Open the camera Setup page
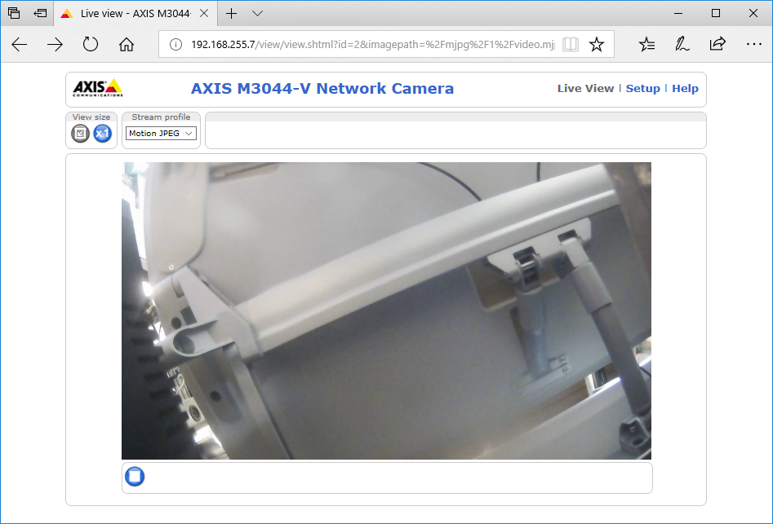Image resolution: width=773 pixels, height=524 pixels. [642, 89]
